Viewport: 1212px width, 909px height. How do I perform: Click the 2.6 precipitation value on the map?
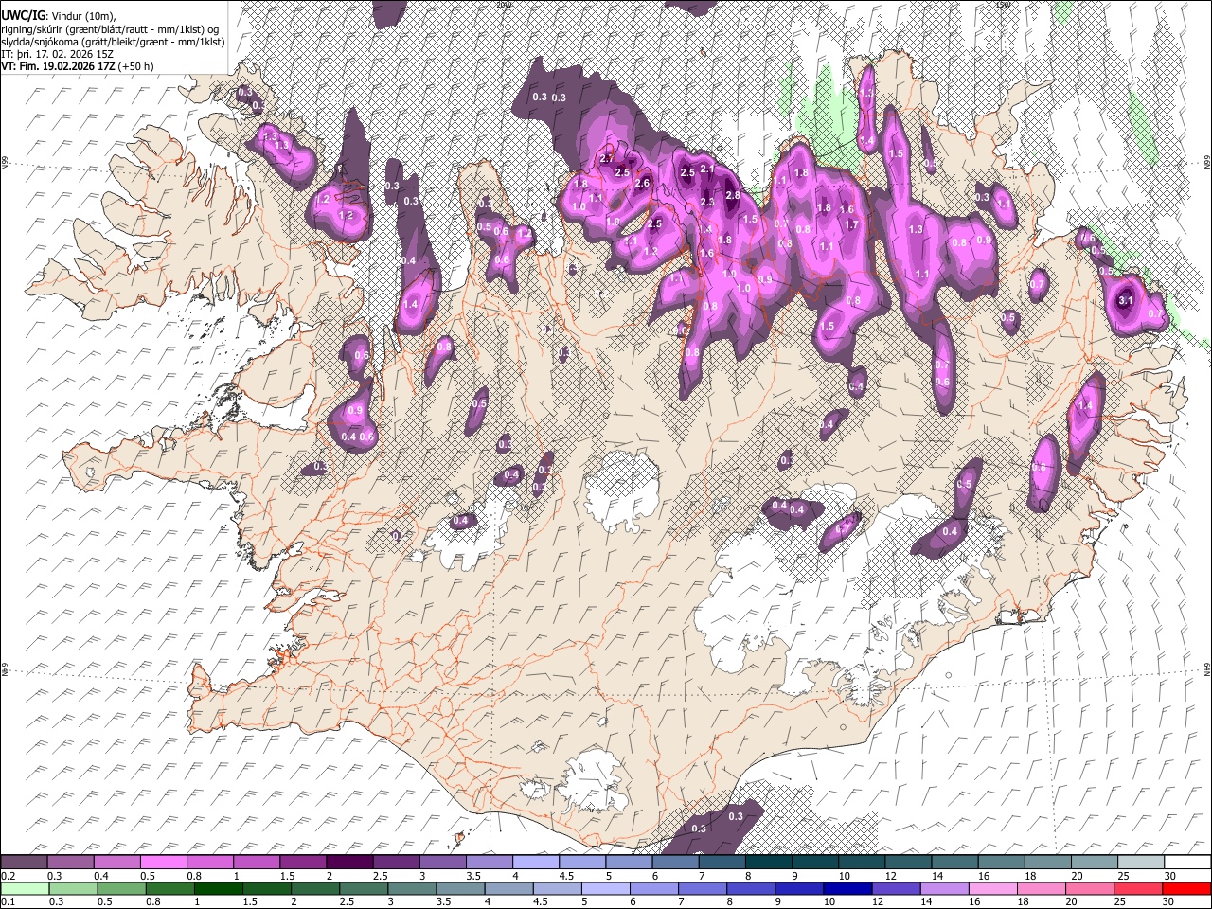(x=642, y=183)
